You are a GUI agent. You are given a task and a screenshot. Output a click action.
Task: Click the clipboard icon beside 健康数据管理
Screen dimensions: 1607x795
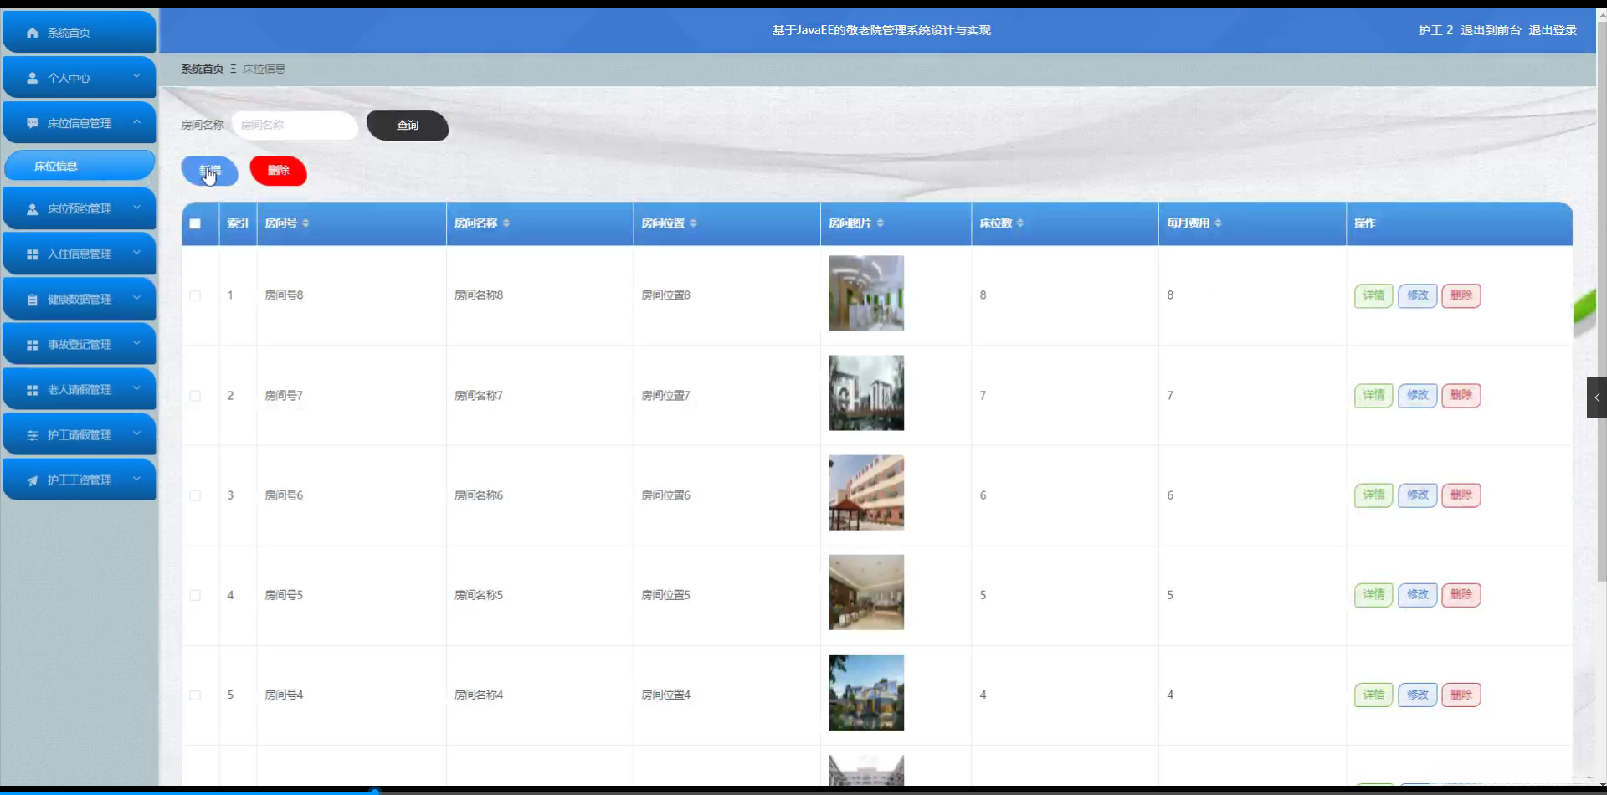click(x=33, y=299)
